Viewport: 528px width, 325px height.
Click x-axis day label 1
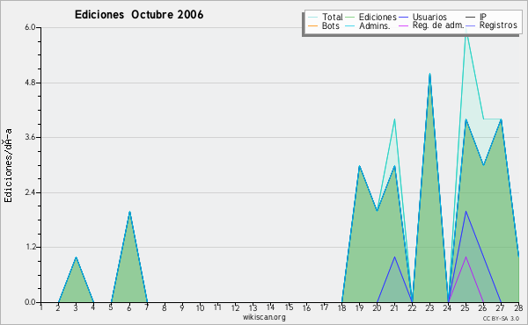pyautogui.click(x=41, y=307)
